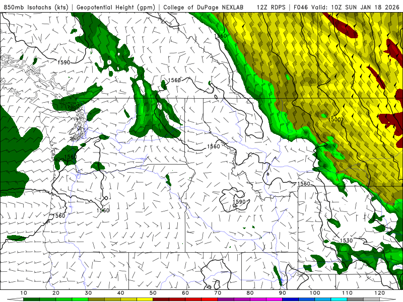Click the 1530 height contour label
Image resolution: width=403 pixels, height=302 pixels.
(x=346, y=241)
